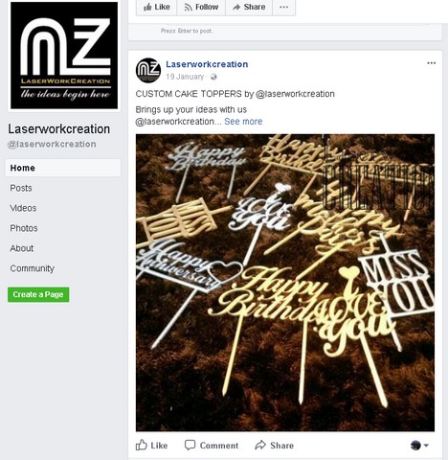Go to the Videos section
Image resolution: width=448 pixels, height=460 pixels.
(x=23, y=208)
